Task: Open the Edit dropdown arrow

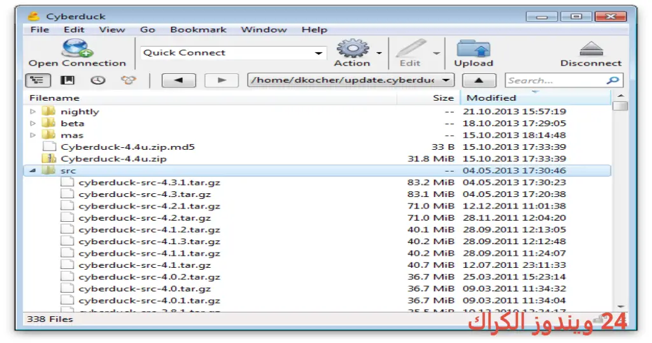Action: [x=436, y=53]
